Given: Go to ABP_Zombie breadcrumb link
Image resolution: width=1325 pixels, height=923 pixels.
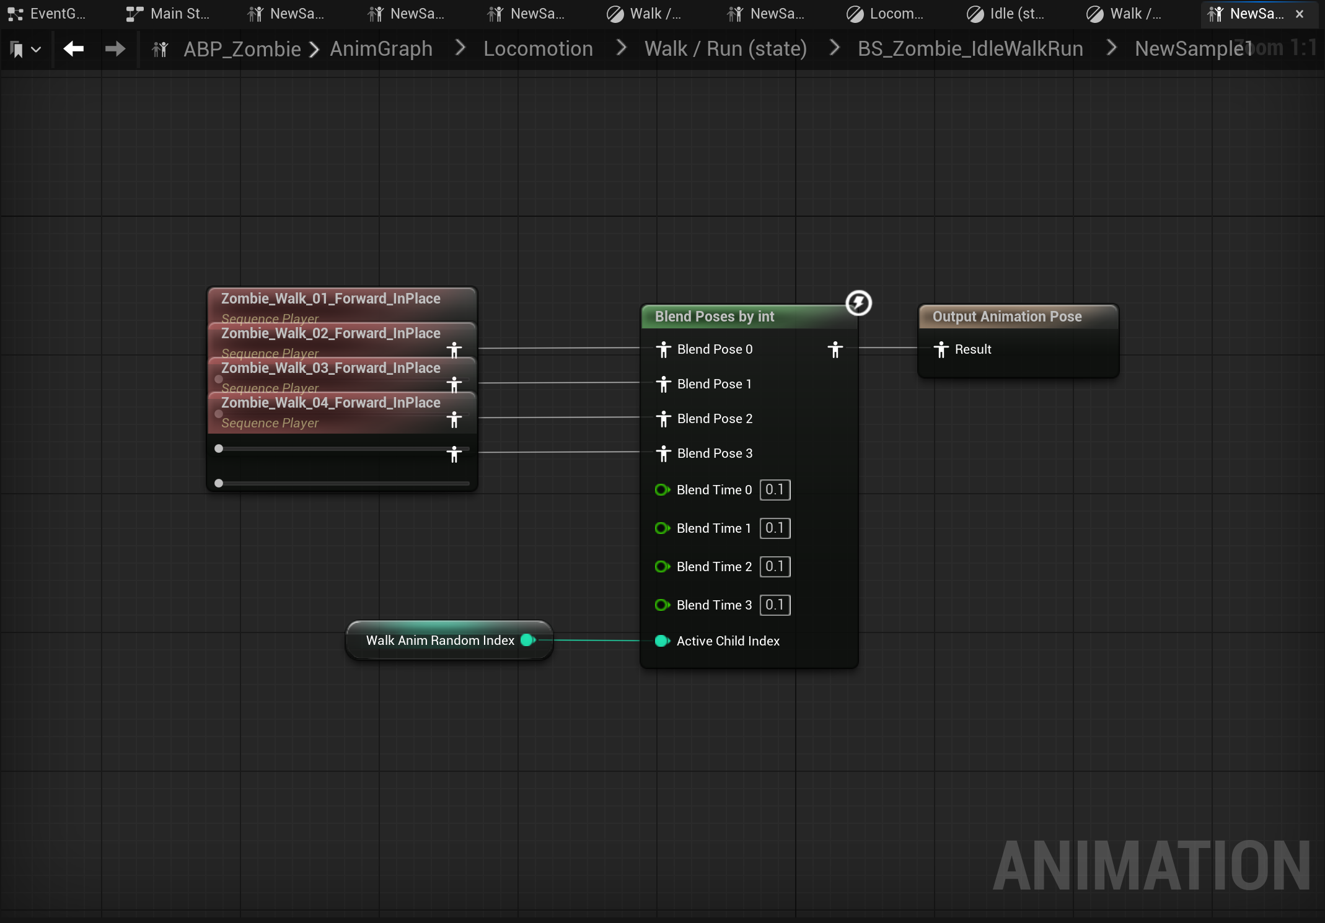Looking at the screenshot, I should (x=242, y=48).
